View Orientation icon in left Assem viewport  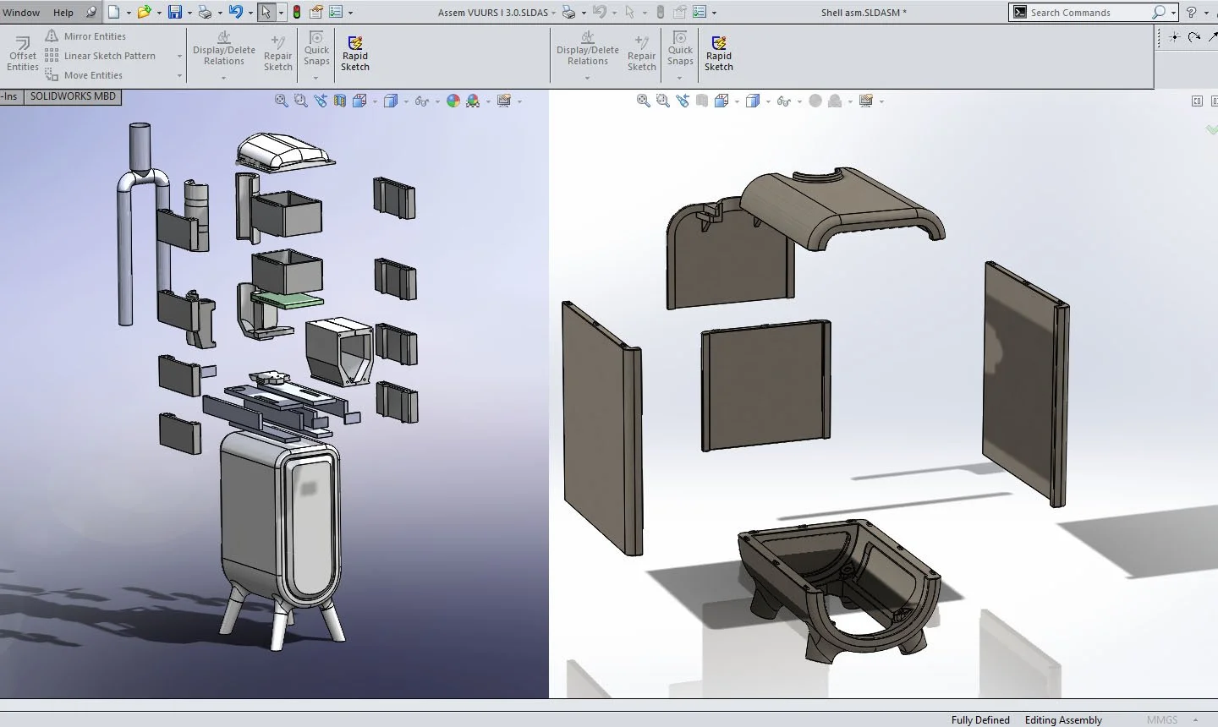point(359,101)
